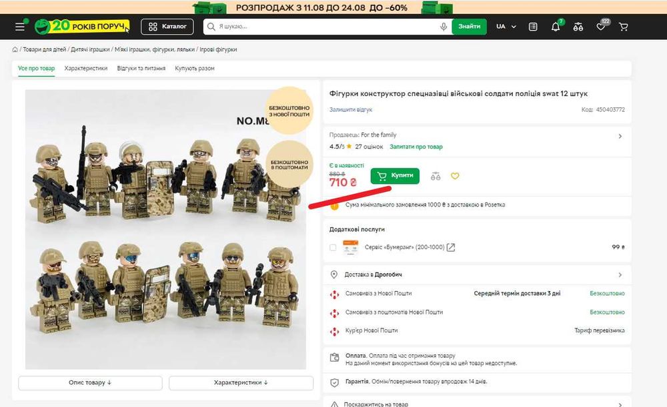Click Самовивіз з поштоматів Нової Пошти icon
This screenshot has height=407, width=667.
(335, 313)
